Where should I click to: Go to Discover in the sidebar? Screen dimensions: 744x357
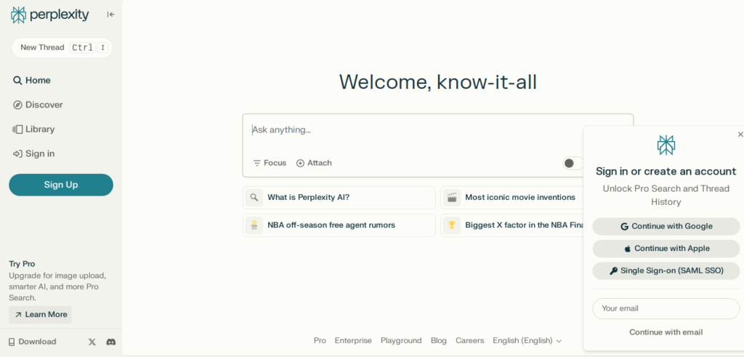pos(44,105)
